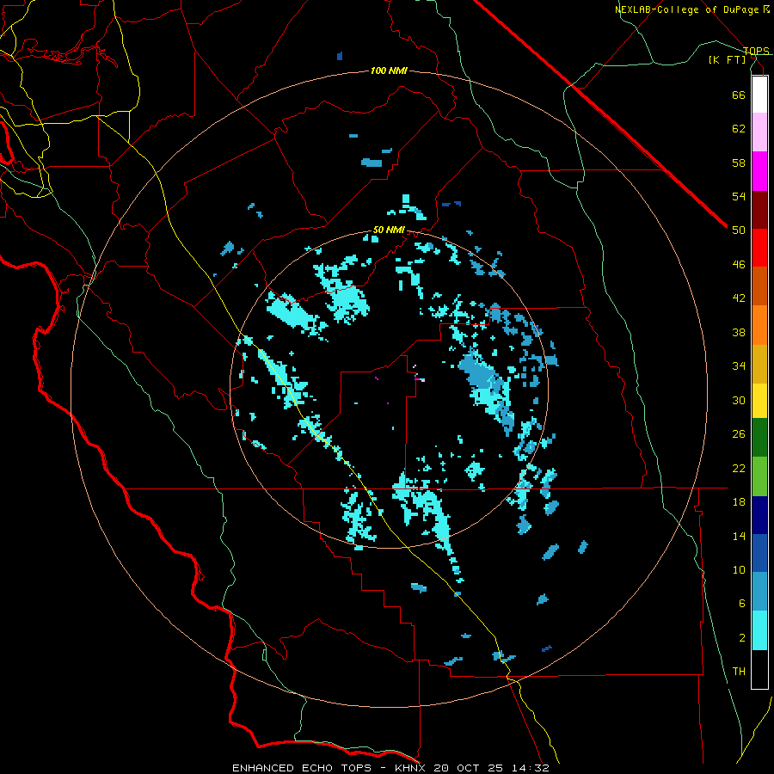Image resolution: width=774 pixels, height=774 pixels.
Task: Click the 26 legend value
Action: tap(739, 434)
